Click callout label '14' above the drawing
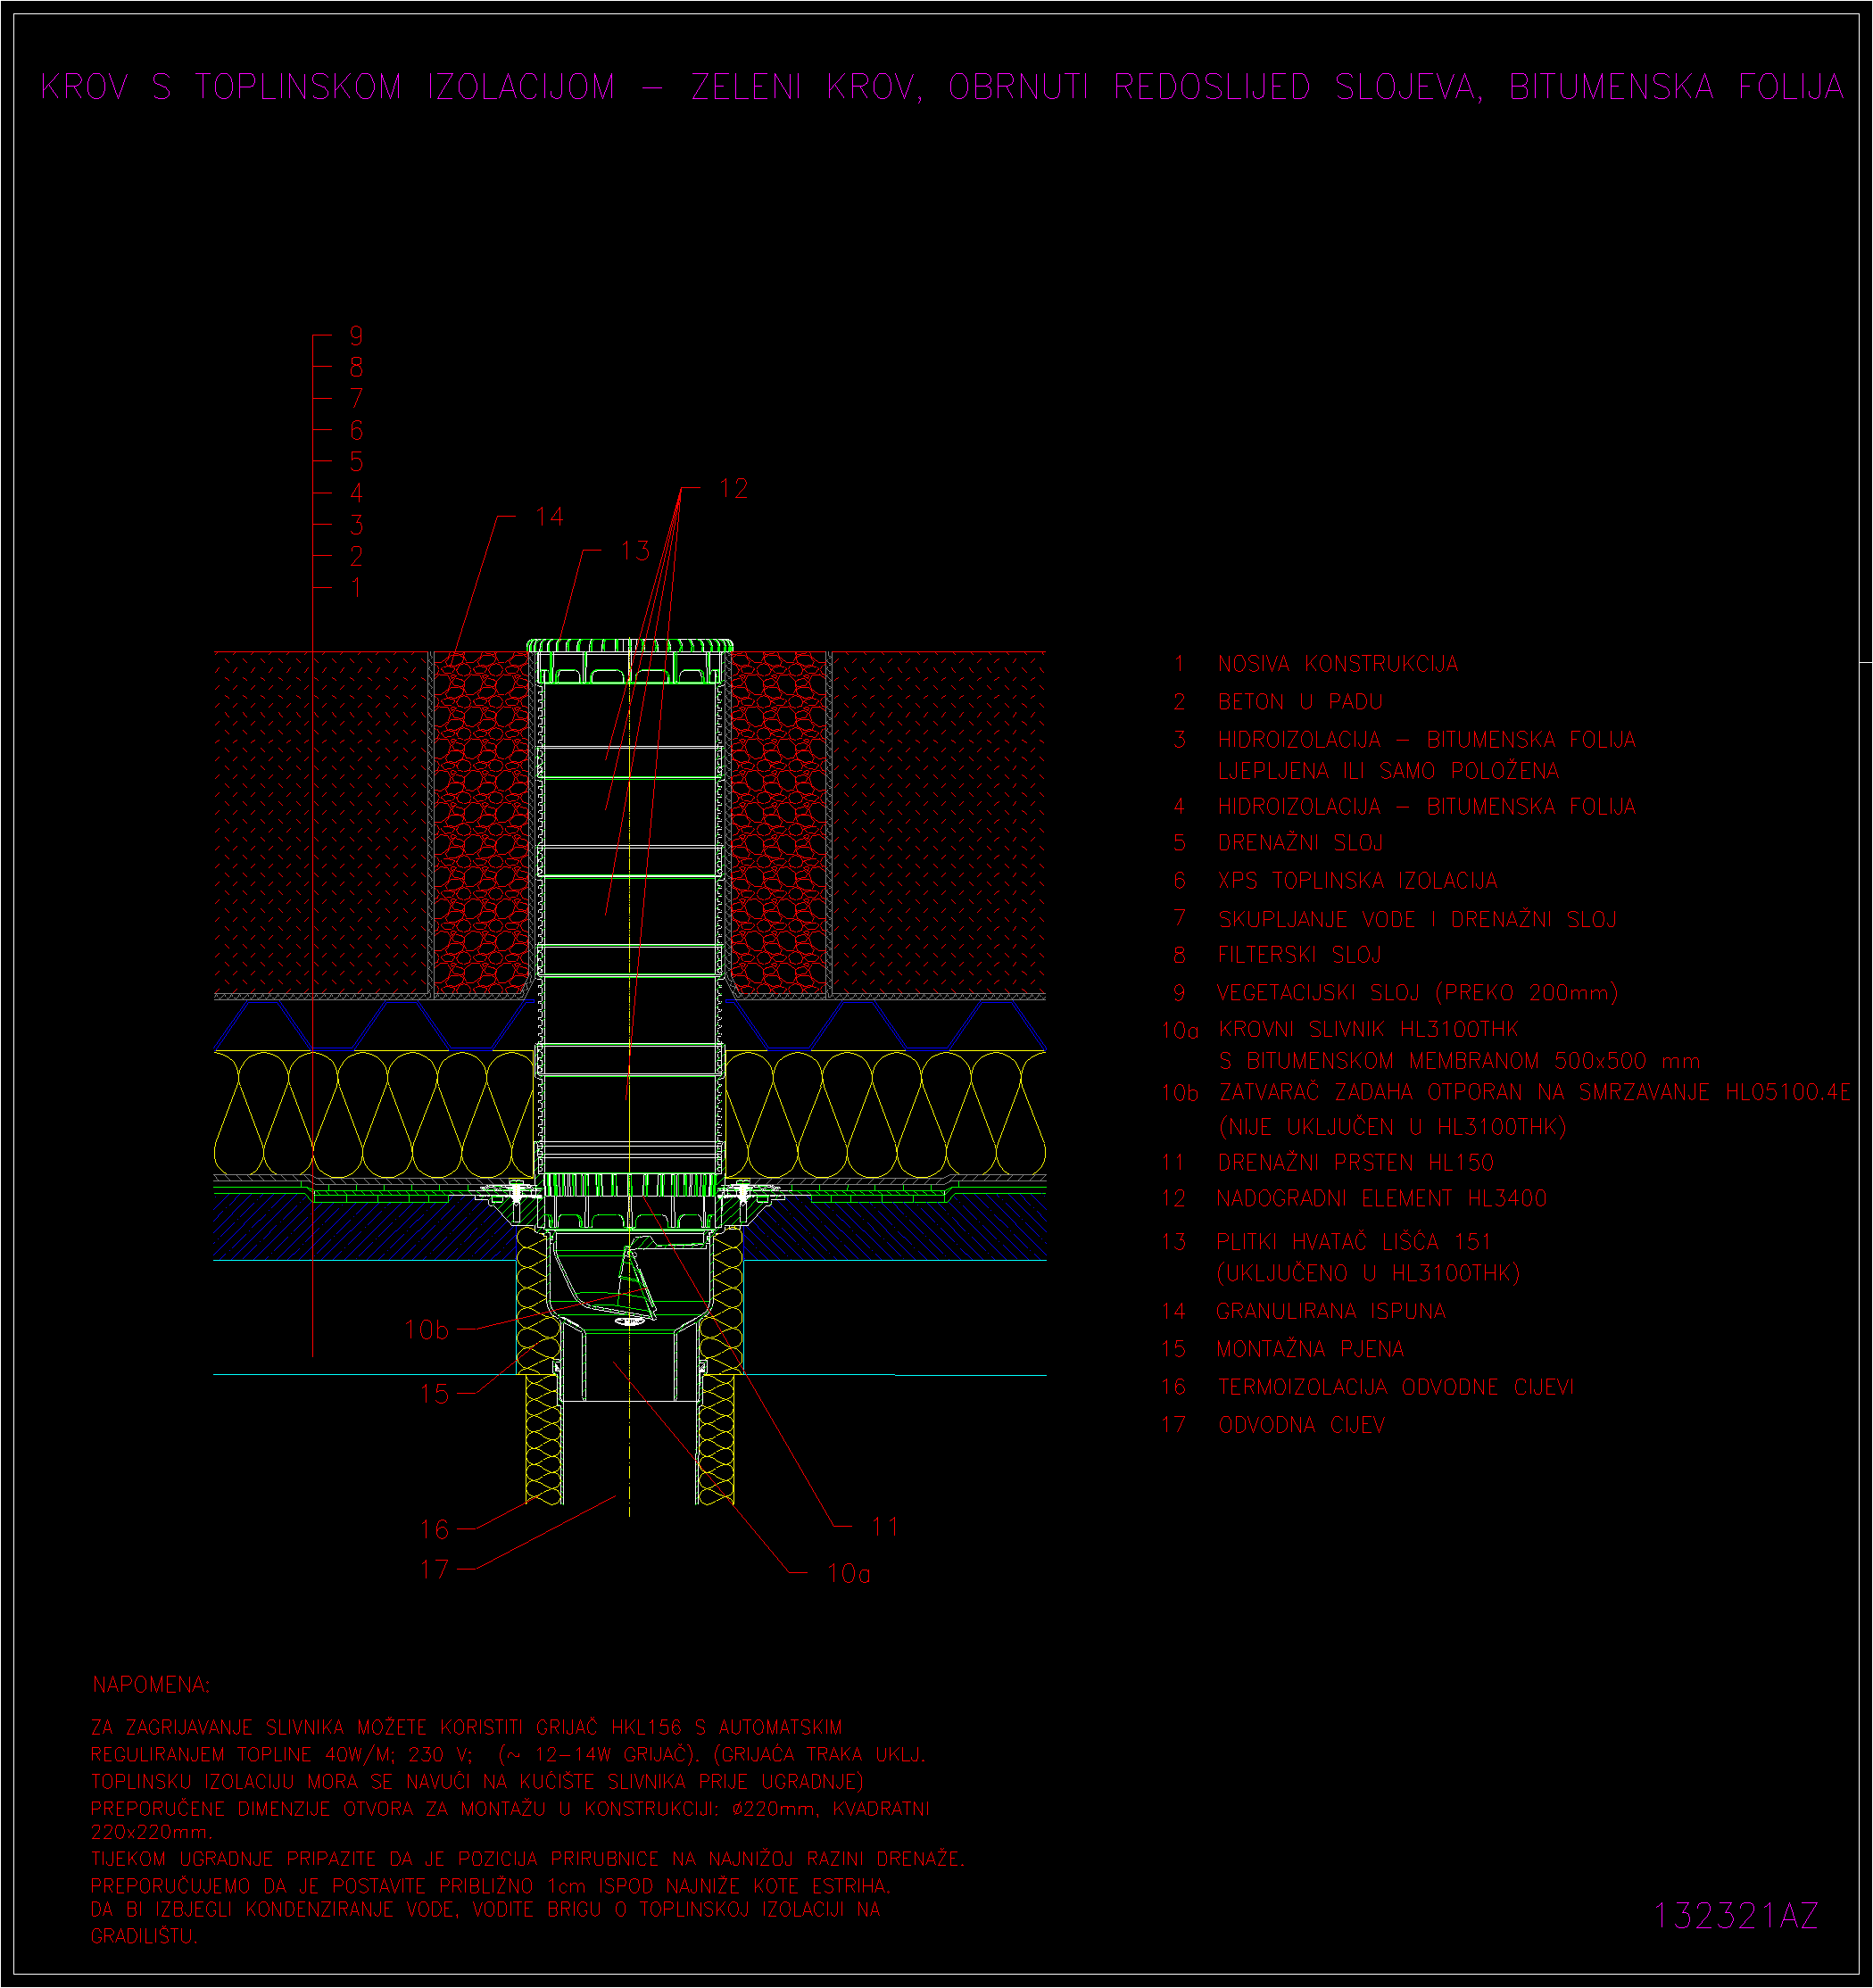Image resolution: width=1873 pixels, height=1988 pixels. point(549,517)
